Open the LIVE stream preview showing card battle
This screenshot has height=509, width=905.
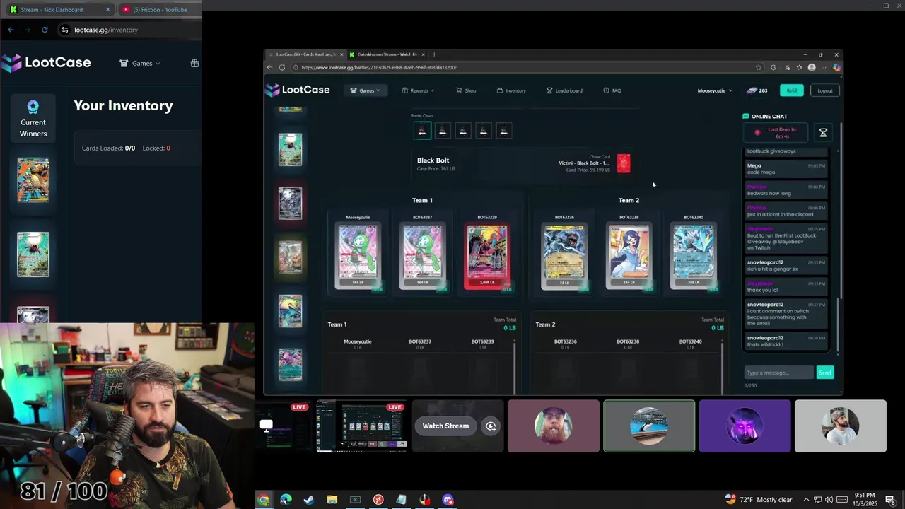coord(362,426)
